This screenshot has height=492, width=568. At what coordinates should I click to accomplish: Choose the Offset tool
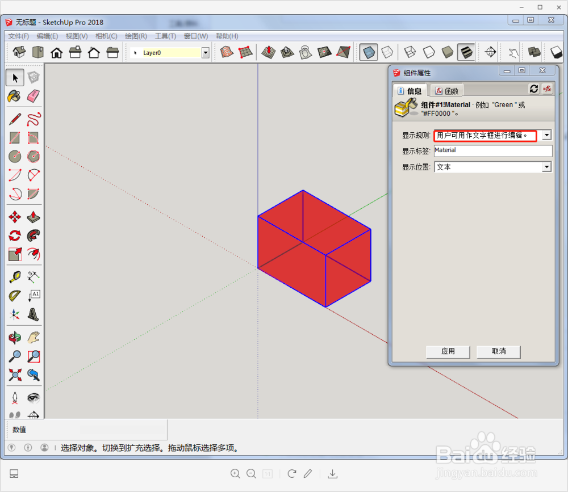(x=34, y=254)
